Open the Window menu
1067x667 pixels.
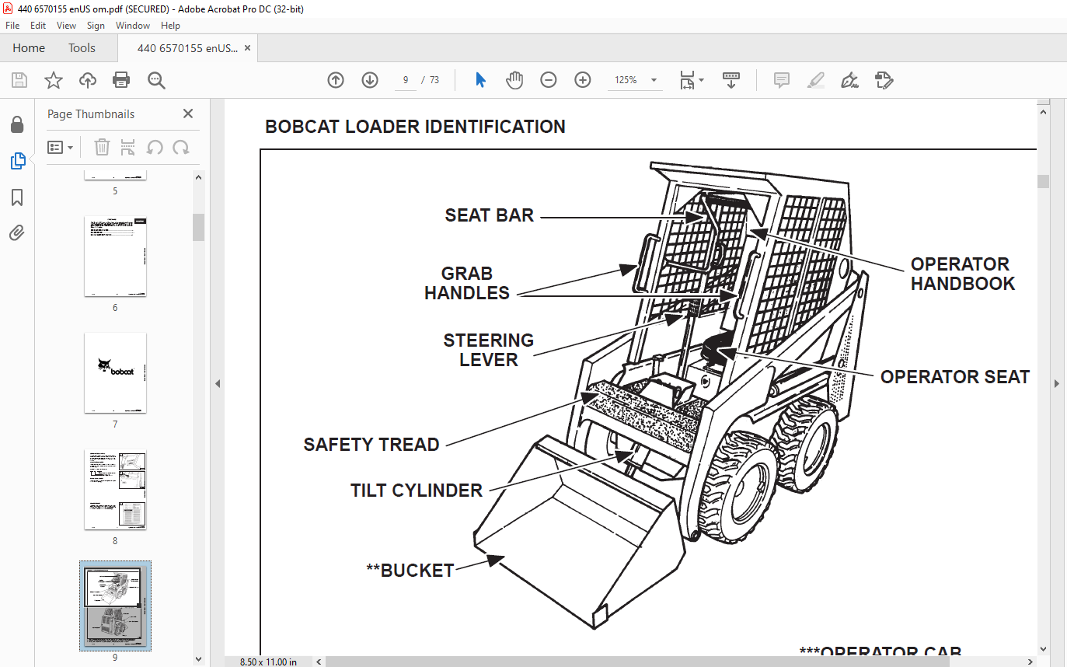tap(133, 26)
